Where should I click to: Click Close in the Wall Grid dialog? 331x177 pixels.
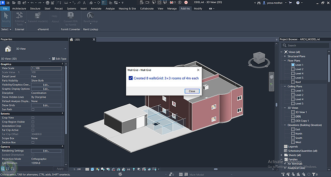(192, 91)
